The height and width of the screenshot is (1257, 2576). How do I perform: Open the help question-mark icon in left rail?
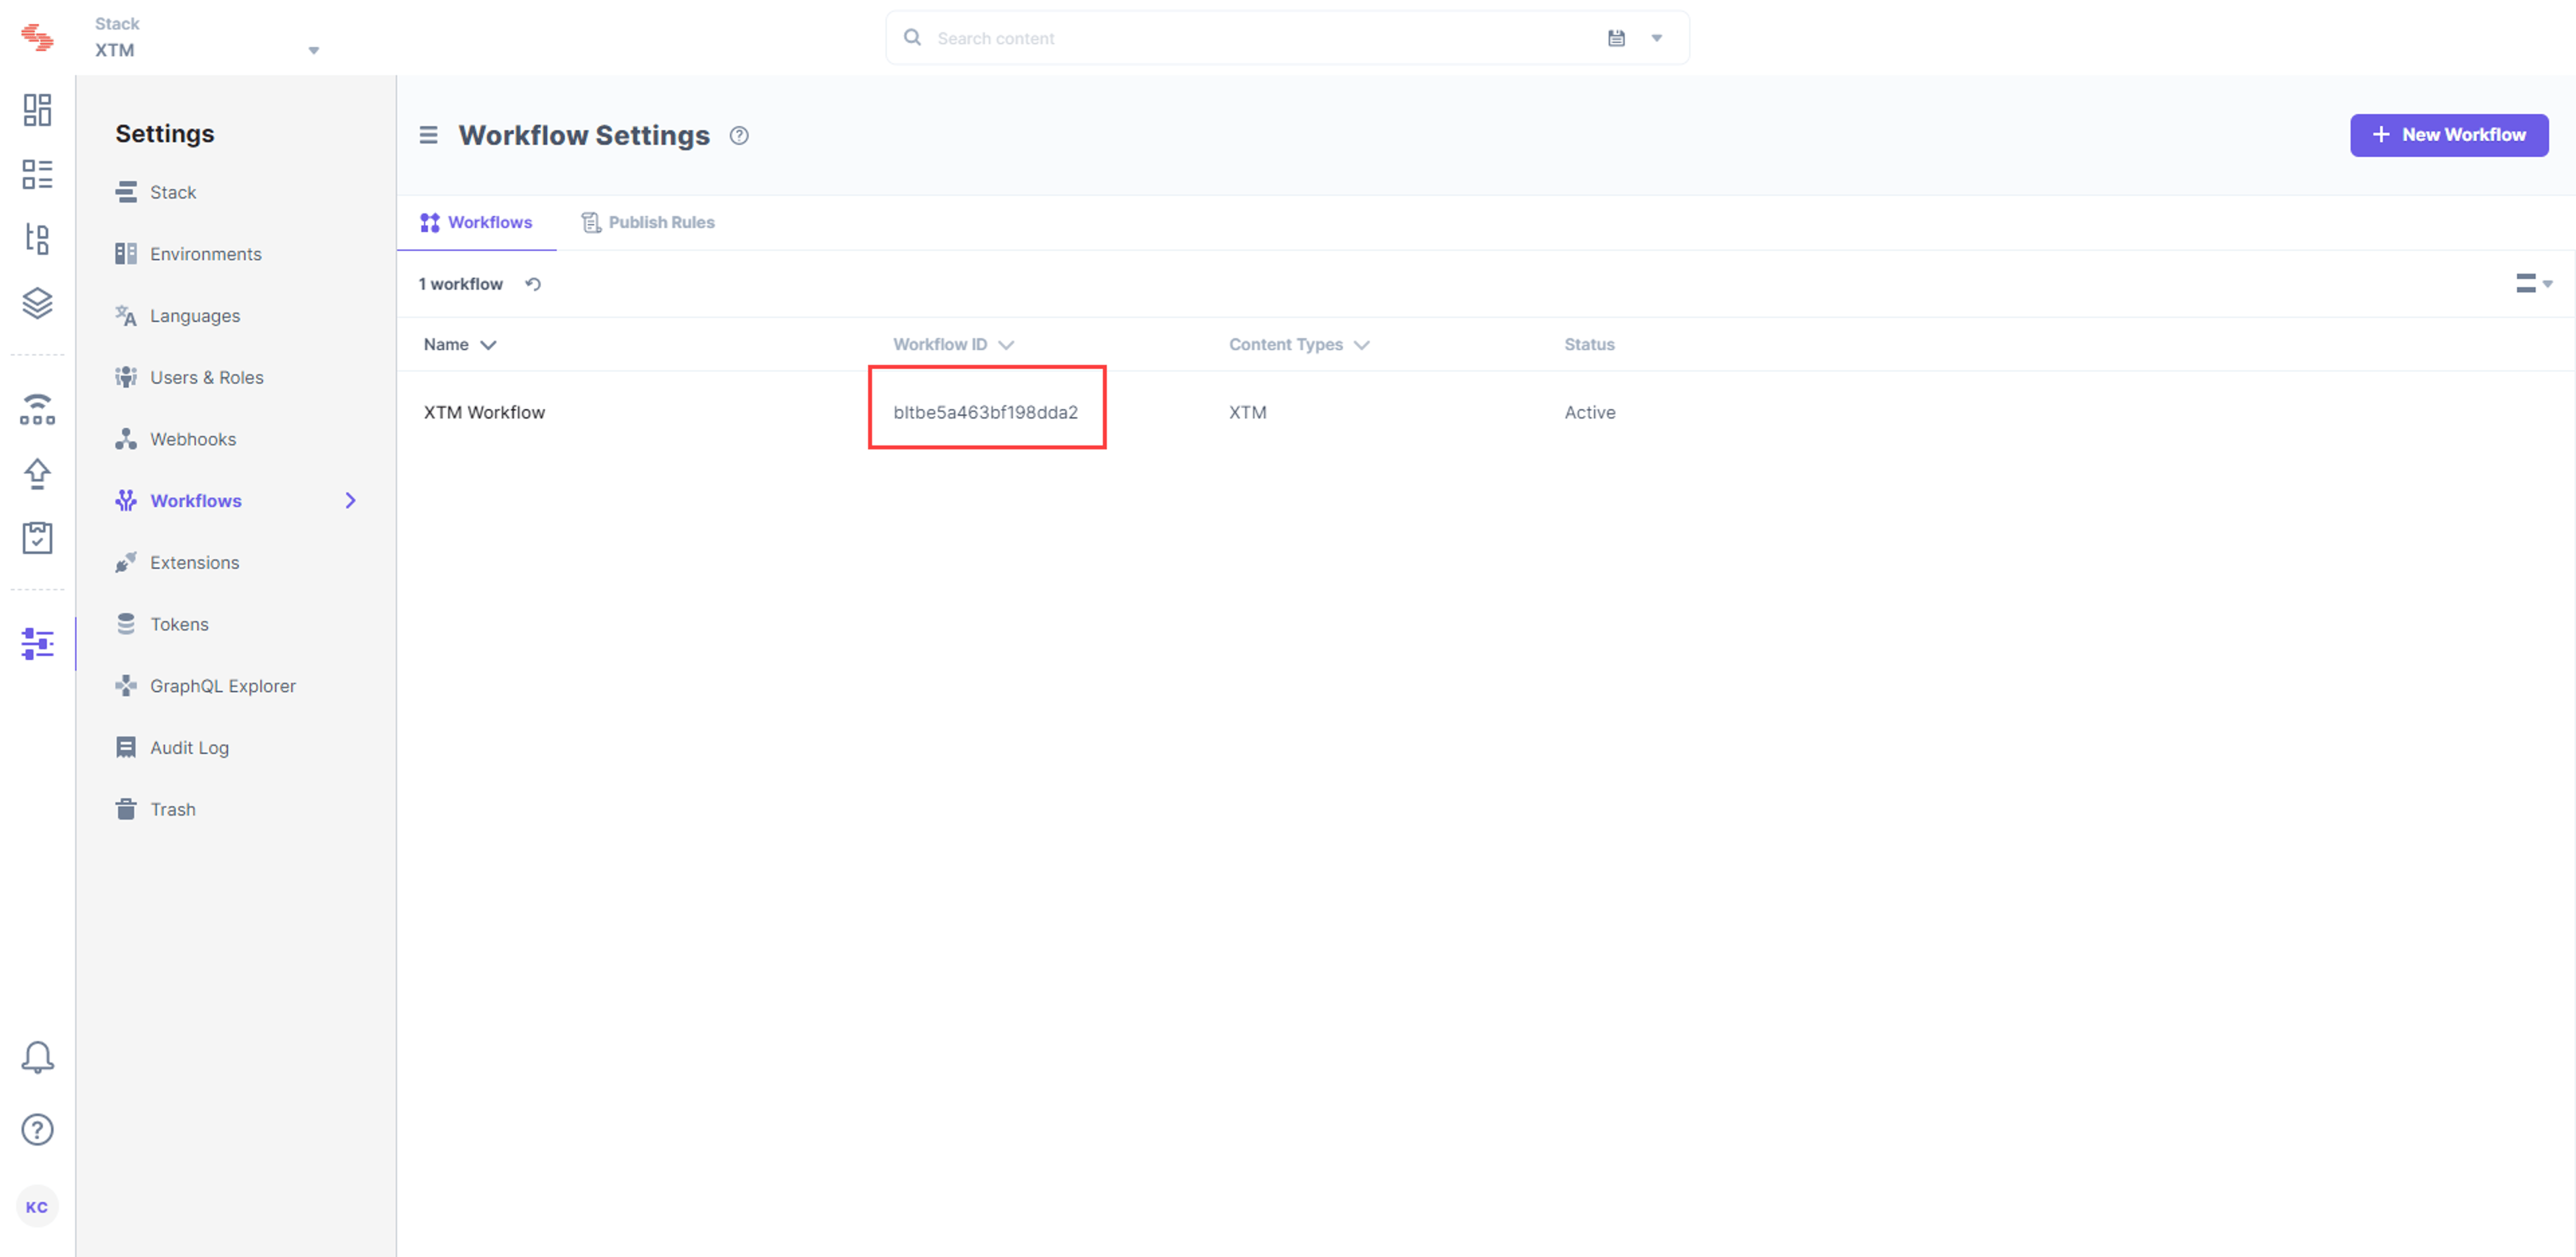point(37,1129)
